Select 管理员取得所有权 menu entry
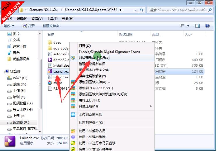 coord(112,64)
